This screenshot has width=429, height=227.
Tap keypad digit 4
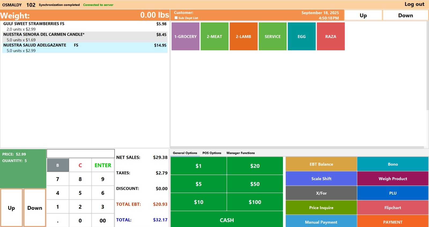tap(58, 193)
